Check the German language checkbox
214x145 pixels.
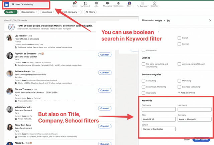[x=179, y=44]
